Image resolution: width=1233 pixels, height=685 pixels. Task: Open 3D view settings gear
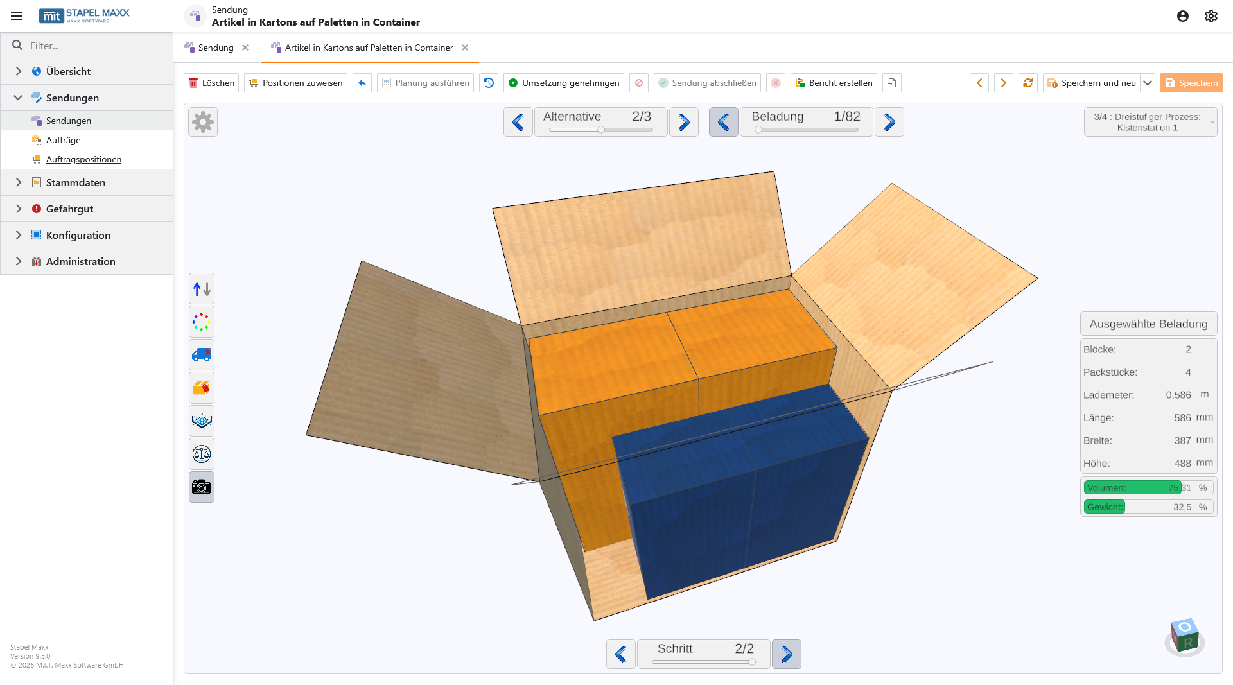coord(203,122)
